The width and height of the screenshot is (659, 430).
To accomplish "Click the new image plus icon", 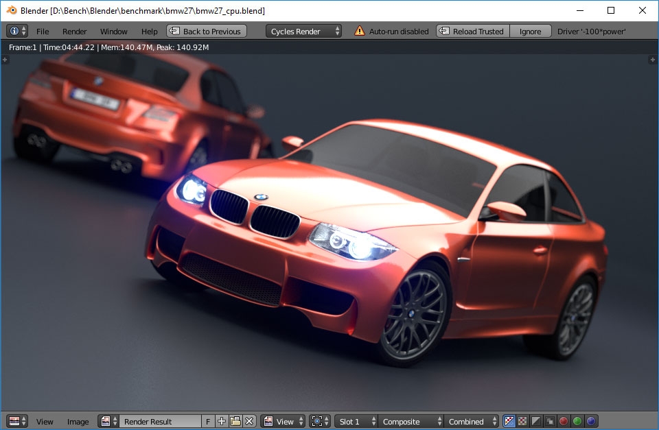I will click(x=222, y=421).
